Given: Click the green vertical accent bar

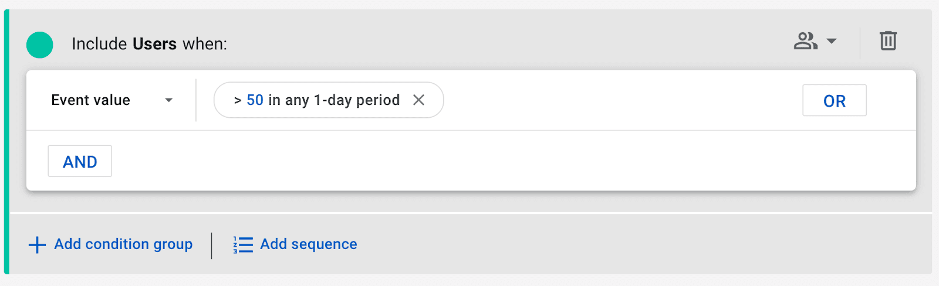Looking at the screenshot, I should [6, 142].
